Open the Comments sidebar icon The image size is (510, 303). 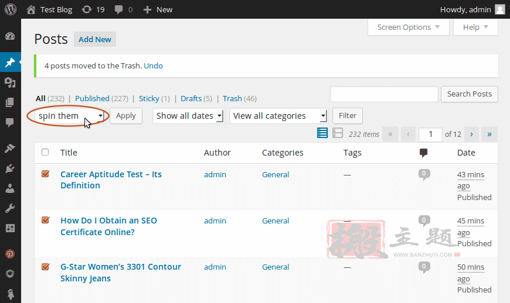(x=10, y=122)
